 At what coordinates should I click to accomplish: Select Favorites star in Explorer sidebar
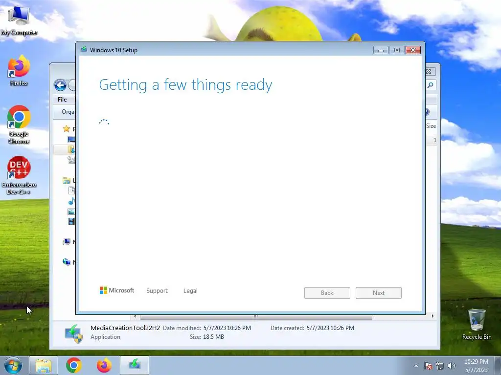67,129
